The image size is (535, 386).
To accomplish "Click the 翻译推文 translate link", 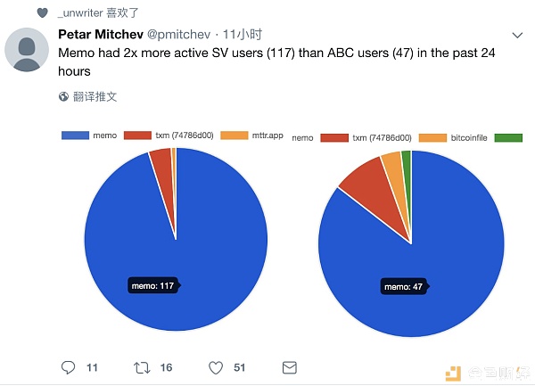I will click(95, 97).
